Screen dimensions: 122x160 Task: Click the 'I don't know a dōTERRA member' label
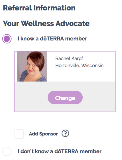pyautogui.click(x=60, y=151)
